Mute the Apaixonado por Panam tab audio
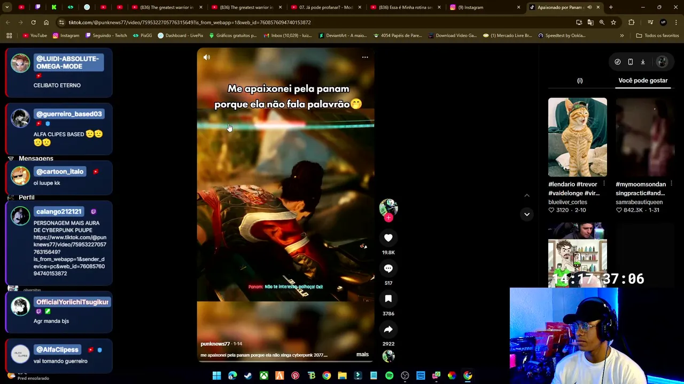The image size is (684, 384). pos(589,7)
